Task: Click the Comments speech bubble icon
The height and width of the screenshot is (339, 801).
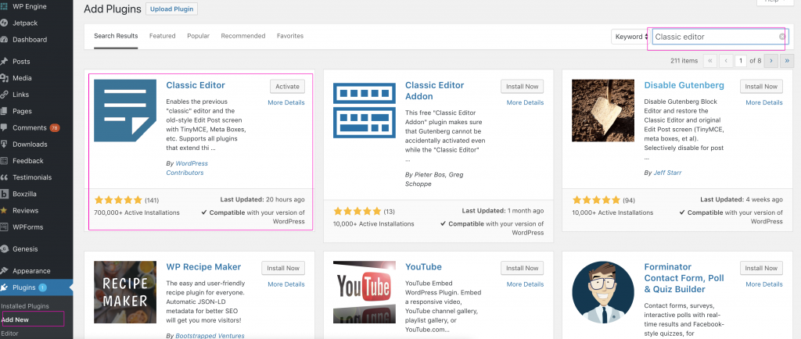Action: pyautogui.click(x=4, y=127)
